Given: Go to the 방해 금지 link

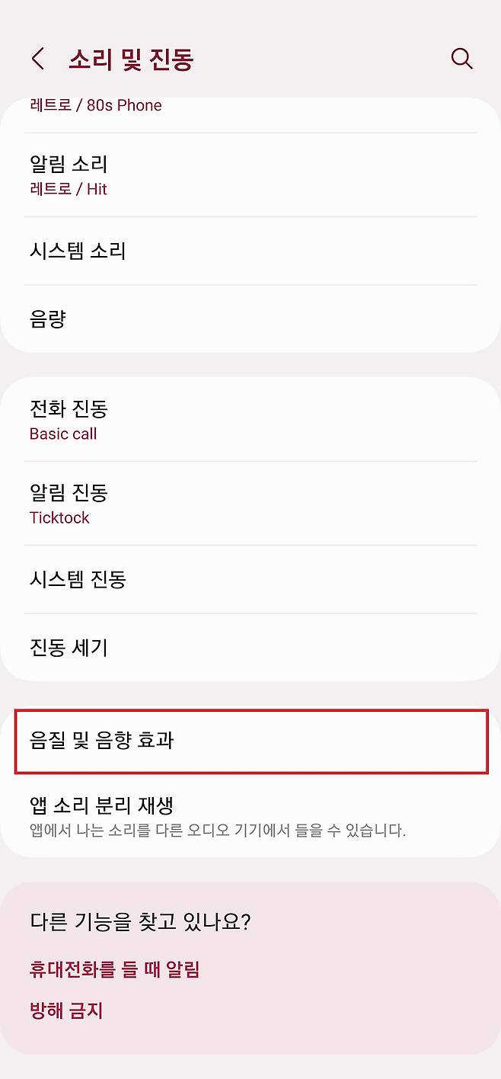Looking at the screenshot, I should point(66,1011).
